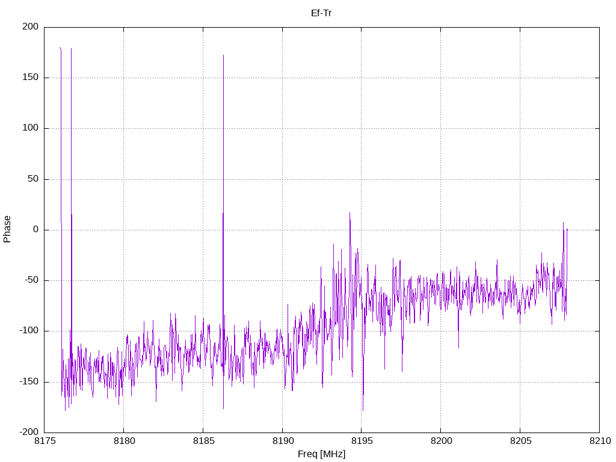Click the 8205 x-axis tick label
The width and height of the screenshot is (616, 462).
click(520, 441)
